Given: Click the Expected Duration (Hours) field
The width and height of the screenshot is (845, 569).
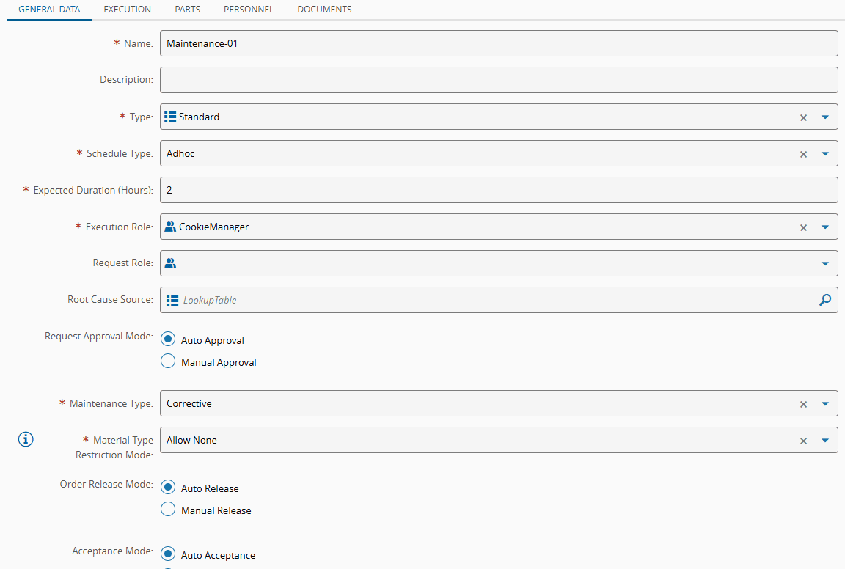Looking at the screenshot, I should (499, 190).
